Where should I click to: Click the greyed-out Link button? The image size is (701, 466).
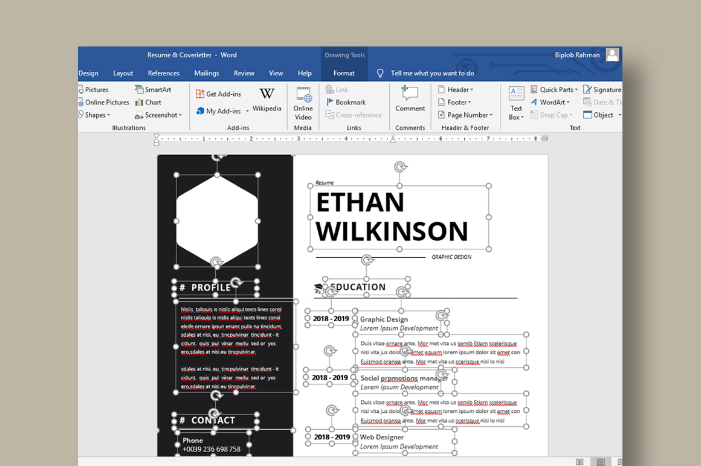pos(337,90)
